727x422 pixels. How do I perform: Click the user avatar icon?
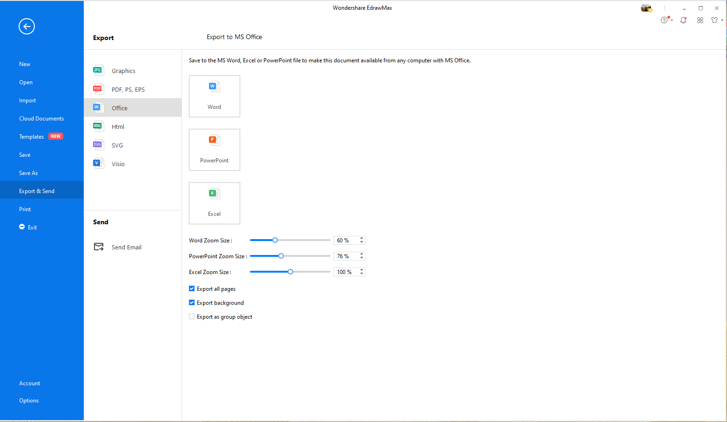click(x=646, y=8)
